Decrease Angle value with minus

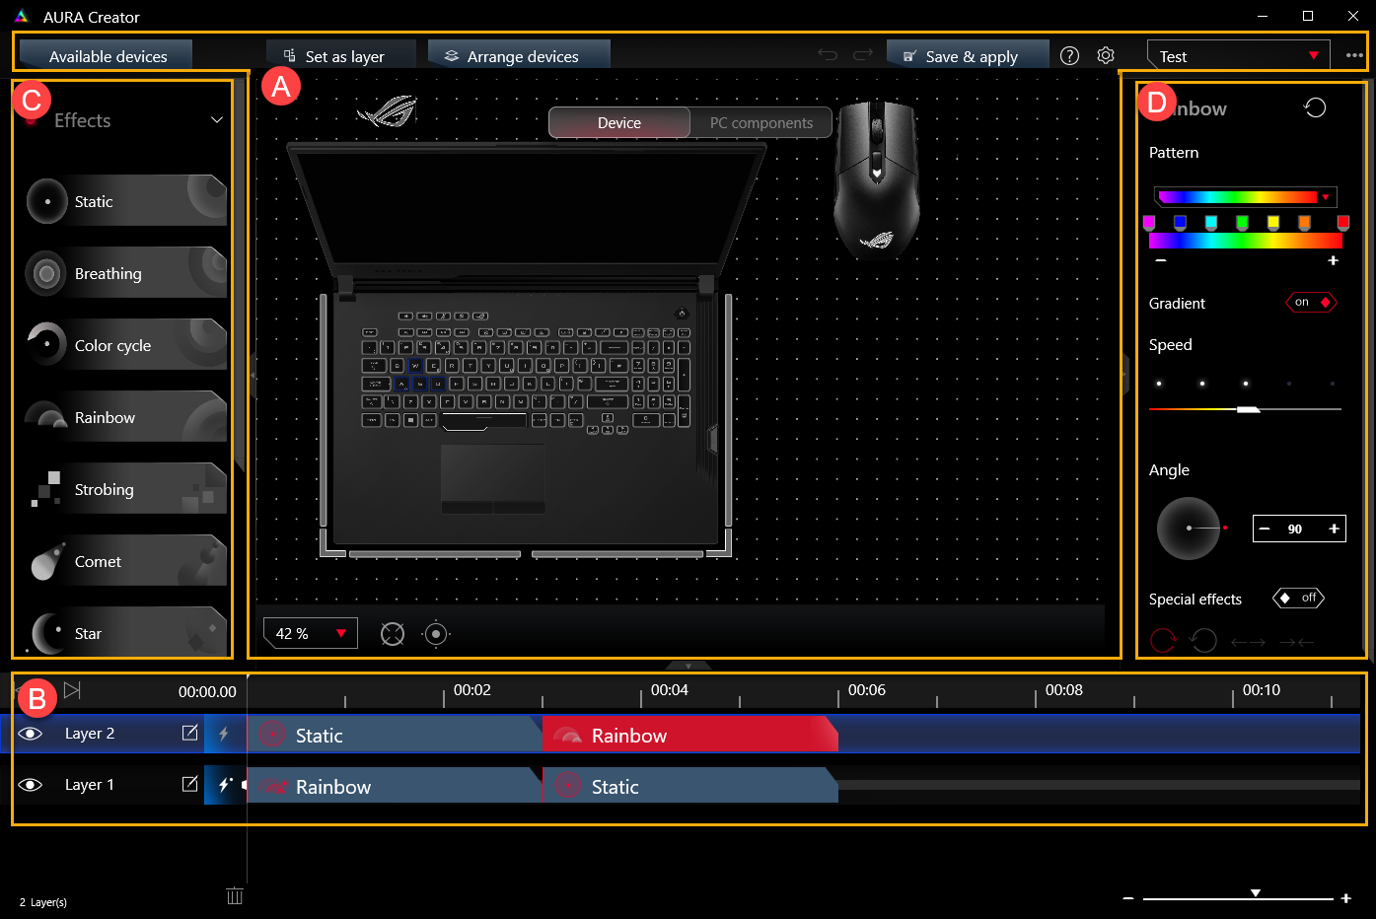pyautogui.click(x=1265, y=529)
